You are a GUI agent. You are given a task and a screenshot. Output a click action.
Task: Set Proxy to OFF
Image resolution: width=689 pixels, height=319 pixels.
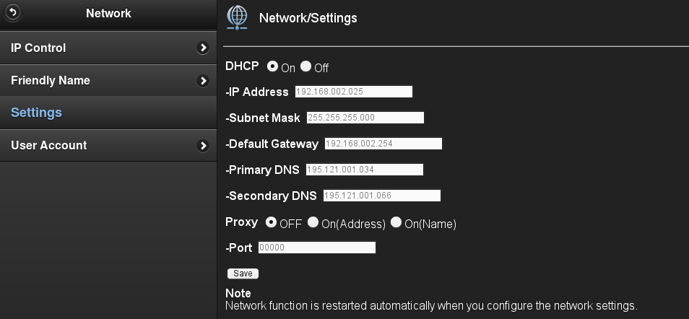pyautogui.click(x=272, y=222)
